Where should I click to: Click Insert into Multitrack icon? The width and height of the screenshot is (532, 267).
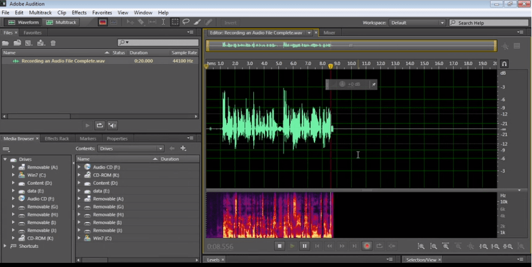(x=41, y=43)
